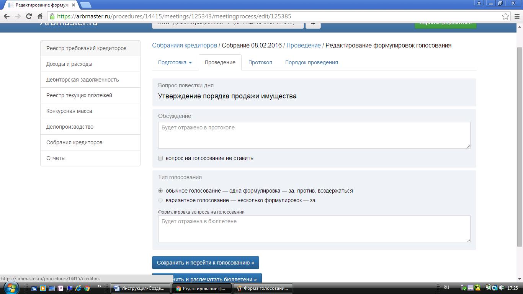Switch to the Протокол tab

pyautogui.click(x=260, y=62)
